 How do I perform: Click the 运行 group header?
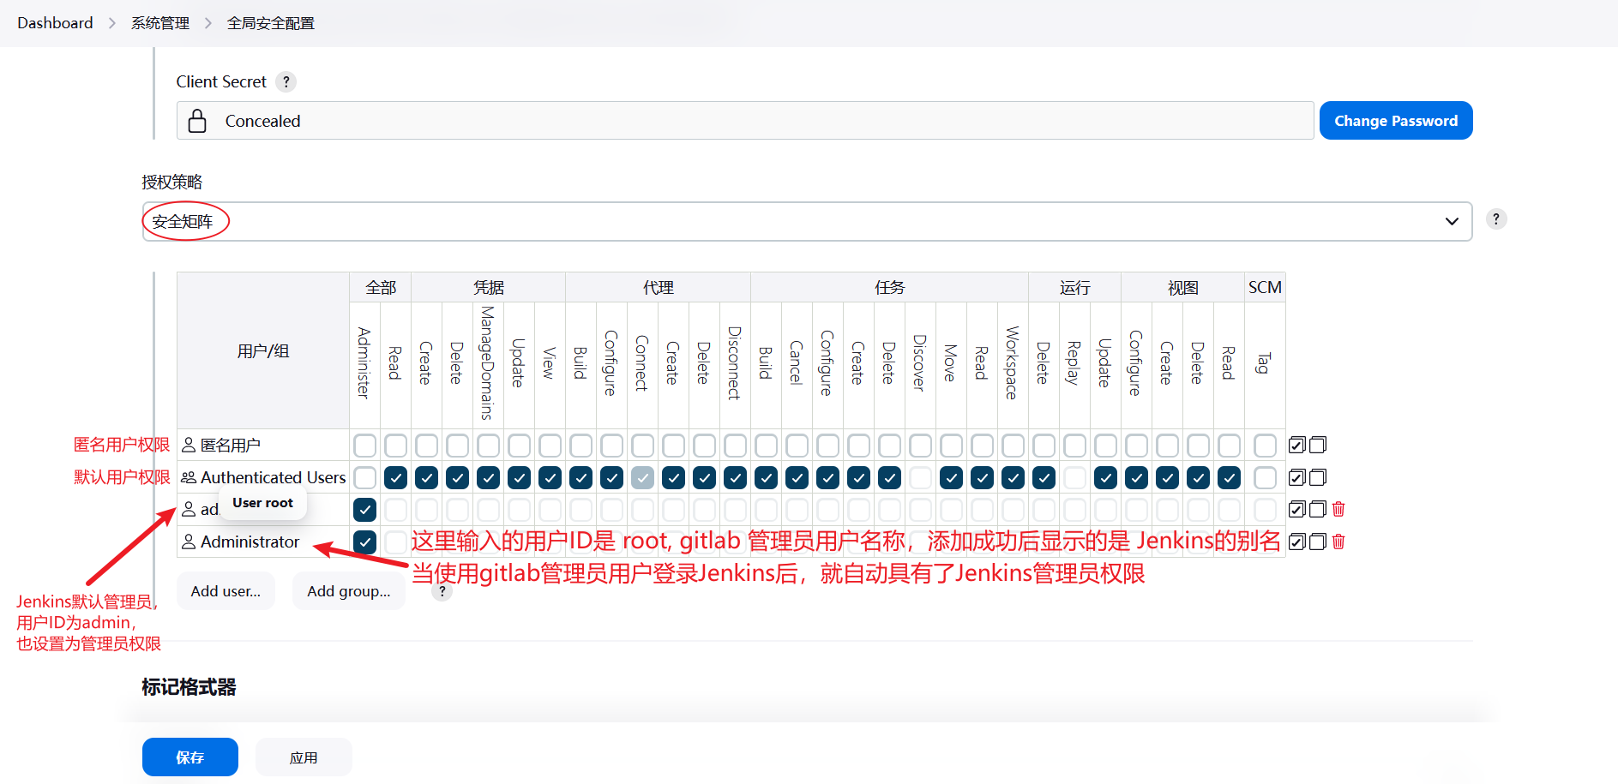pos(1075,288)
